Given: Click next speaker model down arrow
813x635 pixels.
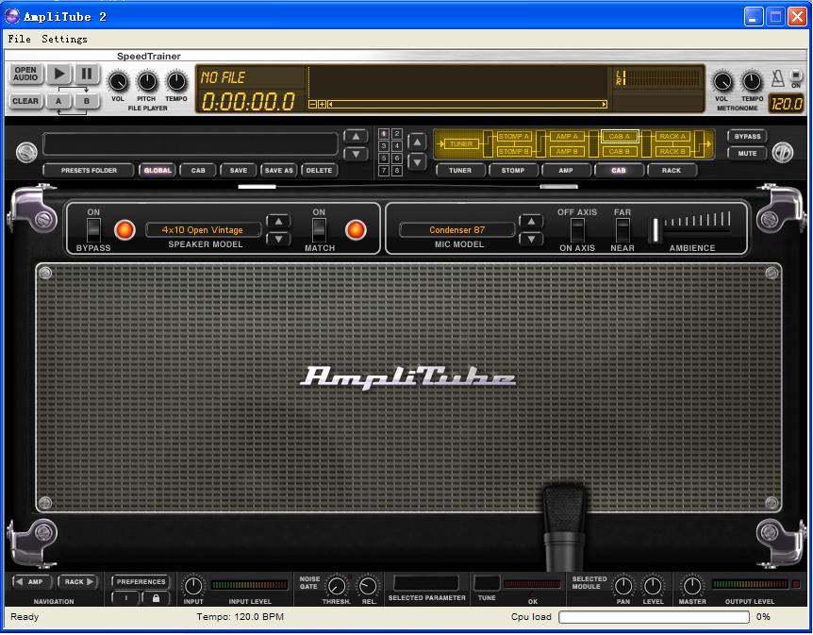Looking at the screenshot, I should pyautogui.click(x=278, y=239).
